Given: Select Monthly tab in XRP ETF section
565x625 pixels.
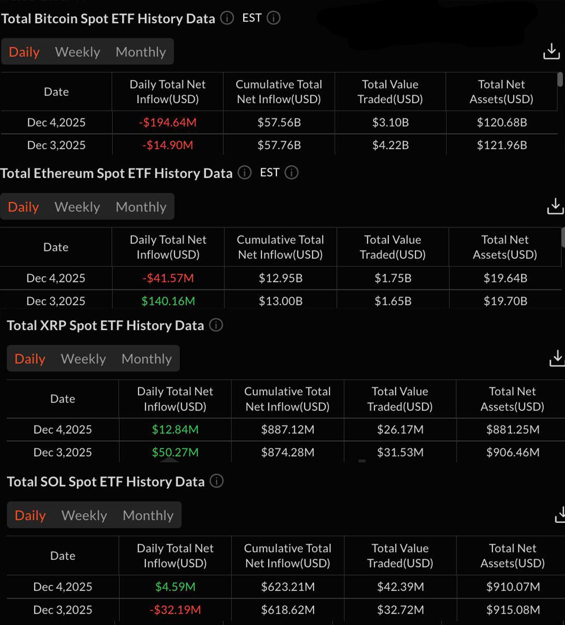Looking at the screenshot, I should (x=146, y=359).
